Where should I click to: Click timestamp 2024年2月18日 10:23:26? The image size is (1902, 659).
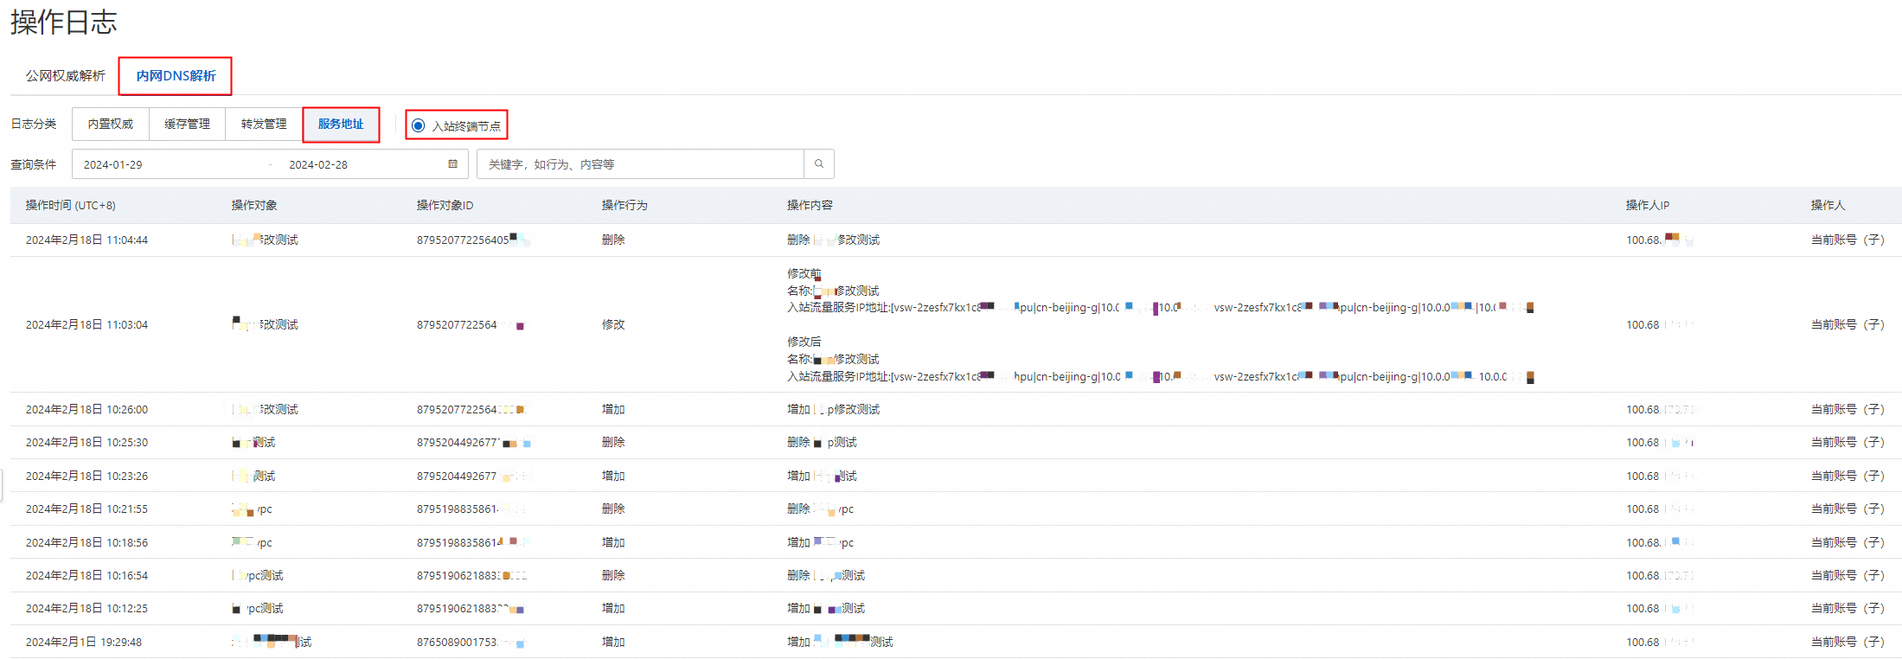(86, 476)
